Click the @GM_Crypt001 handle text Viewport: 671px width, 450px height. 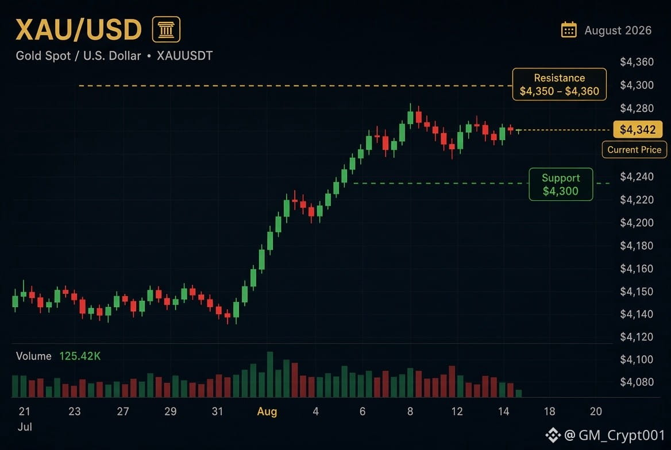click(614, 436)
